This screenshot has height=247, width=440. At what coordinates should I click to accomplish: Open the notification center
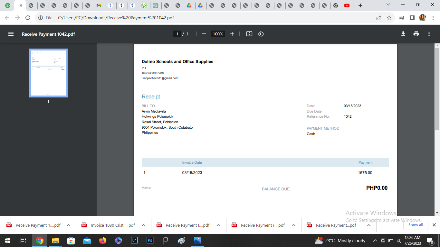click(430, 241)
